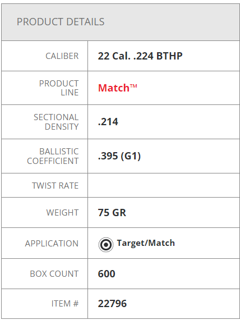Click the APPLICATION label

tap(52, 244)
